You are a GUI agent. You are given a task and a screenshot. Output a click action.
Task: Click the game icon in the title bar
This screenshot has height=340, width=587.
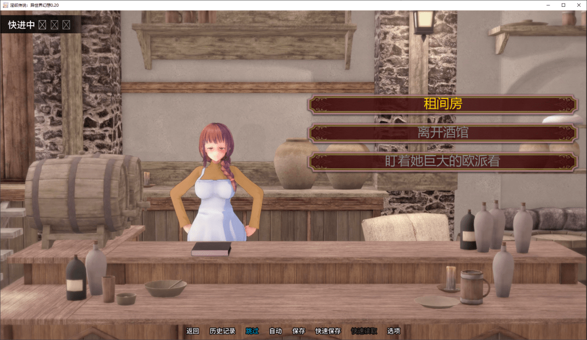[x=5, y=5]
